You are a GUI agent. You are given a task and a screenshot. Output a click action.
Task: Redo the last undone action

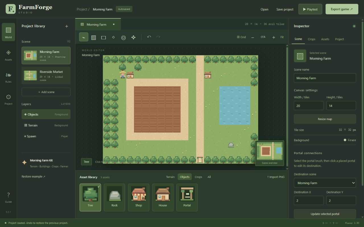(158, 37)
